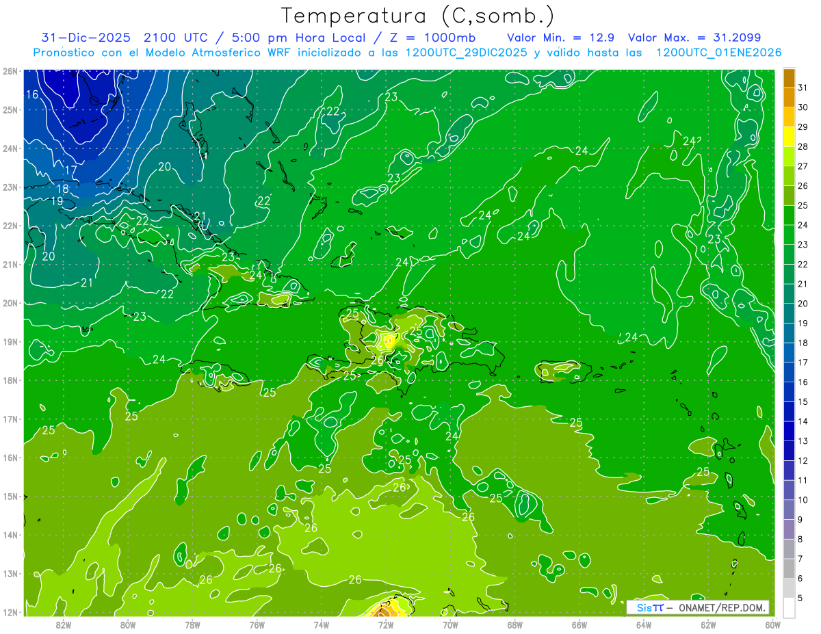Click the 18 contour label on the map
Screen dimensions: 821x634
[x=62, y=189]
